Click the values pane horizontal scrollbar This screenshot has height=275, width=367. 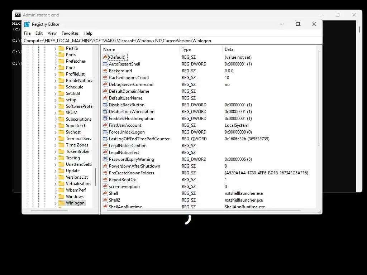click(x=204, y=211)
